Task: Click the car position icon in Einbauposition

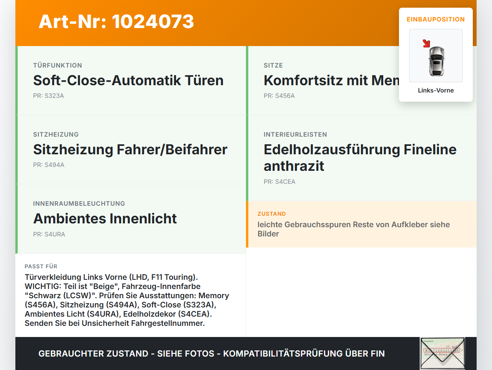Action: pyautogui.click(x=436, y=56)
